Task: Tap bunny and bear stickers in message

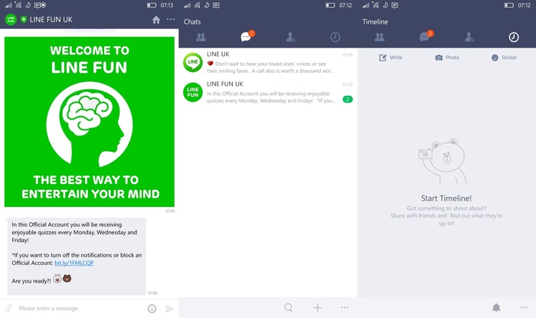Action: pyautogui.click(x=63, y=278)
